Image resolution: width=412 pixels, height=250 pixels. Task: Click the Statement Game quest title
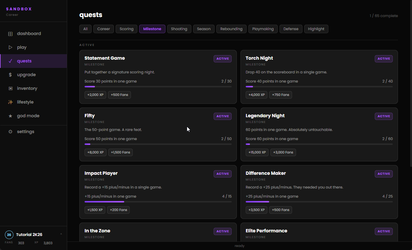click(105, 58)
